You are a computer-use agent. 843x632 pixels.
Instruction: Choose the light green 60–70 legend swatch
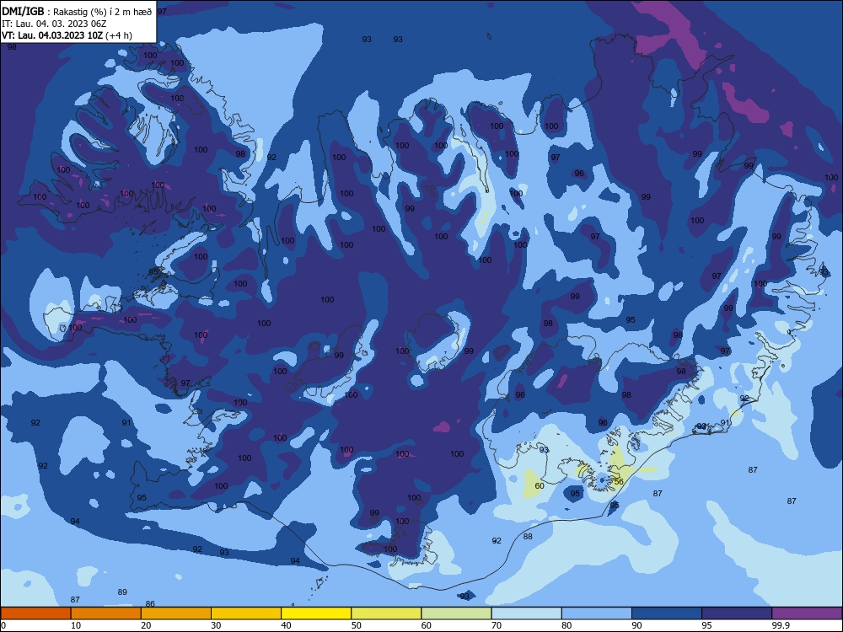pos(456,613)
